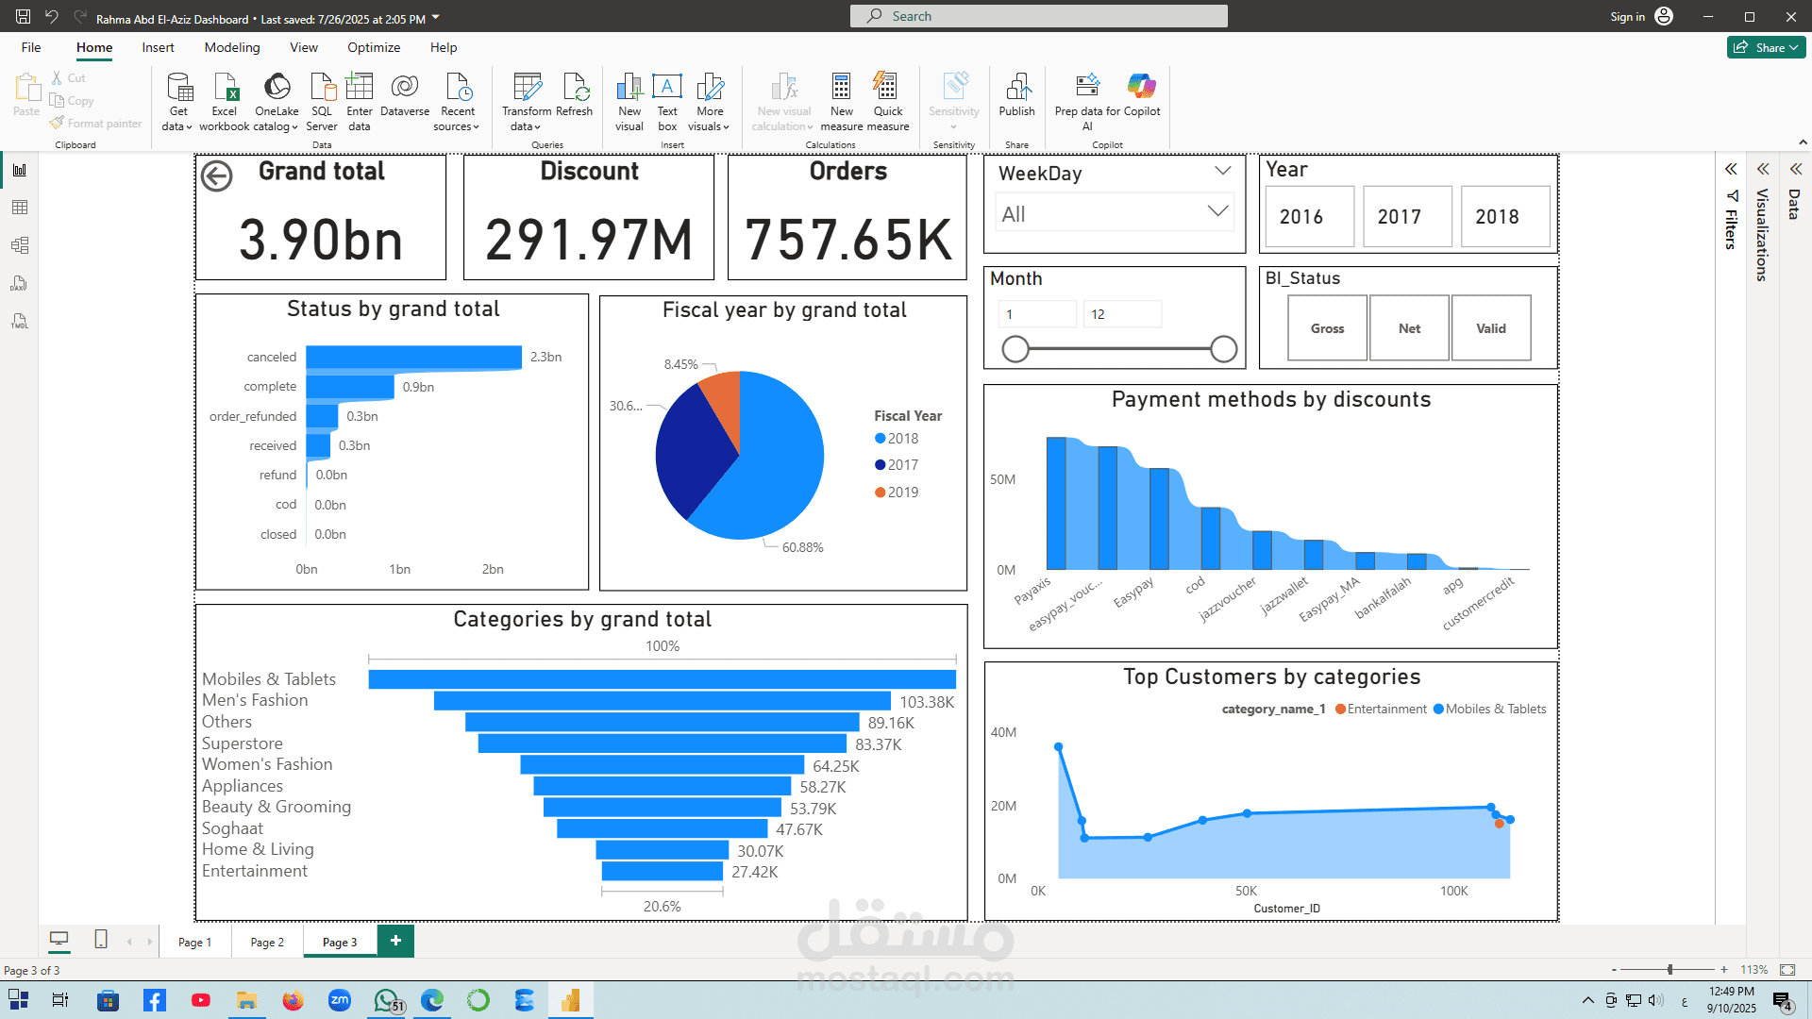Open the title bar file dropdown arrow

[436, 17]
